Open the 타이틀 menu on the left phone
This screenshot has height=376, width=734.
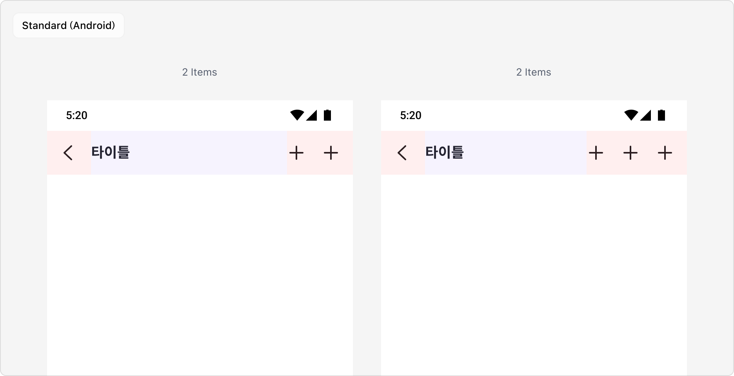[111, 153]
